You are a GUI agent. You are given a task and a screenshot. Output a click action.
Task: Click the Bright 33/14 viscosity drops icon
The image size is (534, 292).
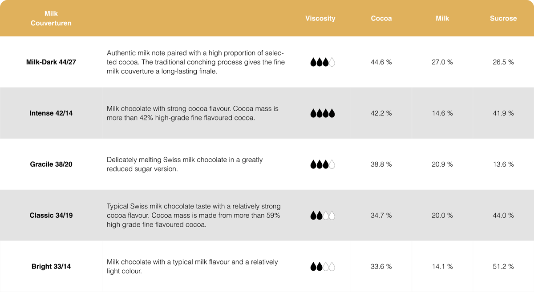[322, 267]
